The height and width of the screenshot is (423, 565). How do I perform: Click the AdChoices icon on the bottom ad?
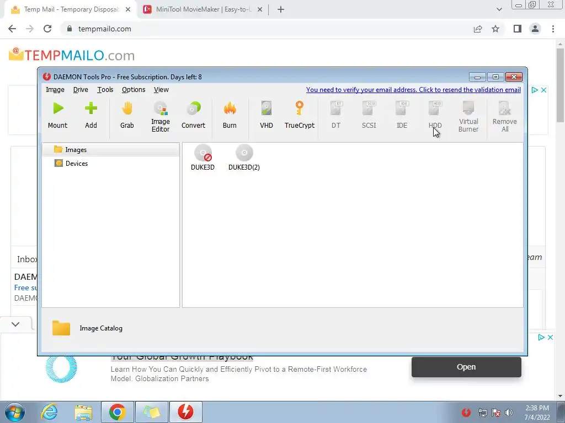coord(541,338)
